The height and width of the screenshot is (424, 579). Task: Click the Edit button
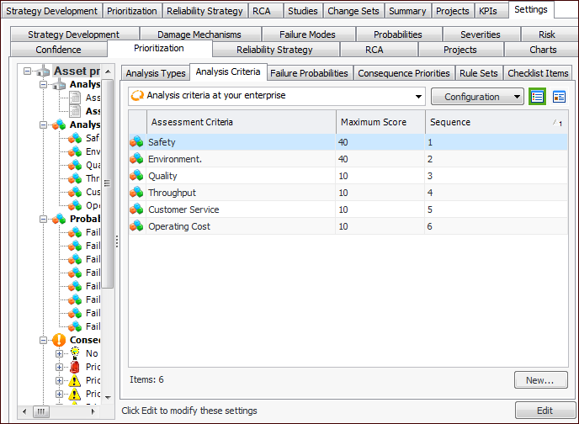[544, 411]
